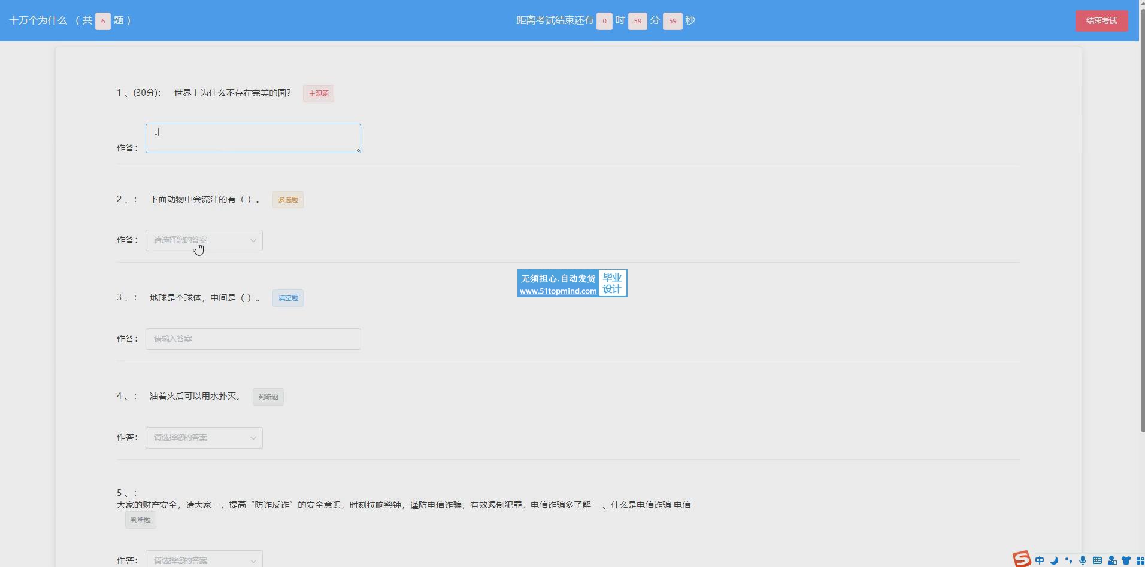Expand the answer dropdown for question 2
Viewport: 1145px width, 567px height.
[x=204, y=240]
